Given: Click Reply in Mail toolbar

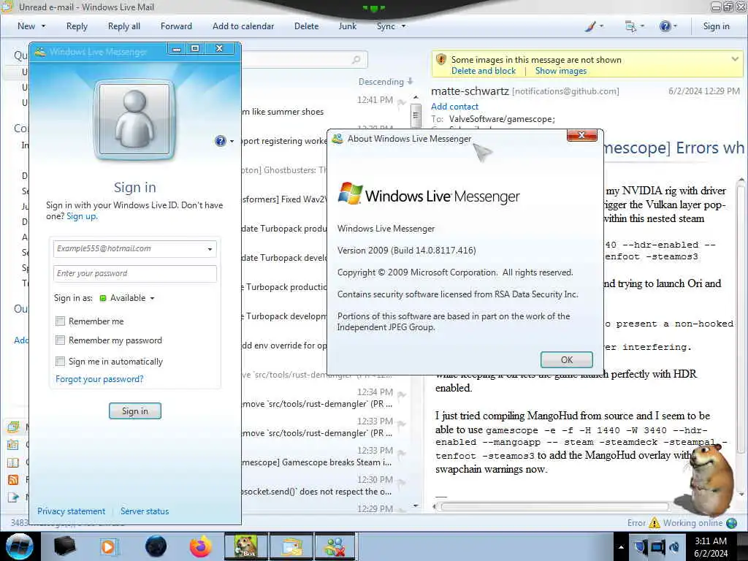Looking at the screenshot, I should (x=77, y=26).
